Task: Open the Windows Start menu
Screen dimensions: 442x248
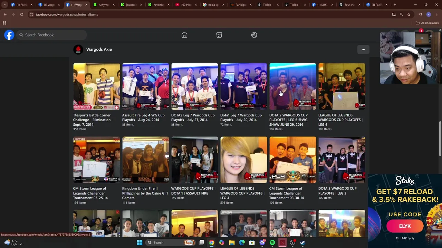Action: (140, 242)
